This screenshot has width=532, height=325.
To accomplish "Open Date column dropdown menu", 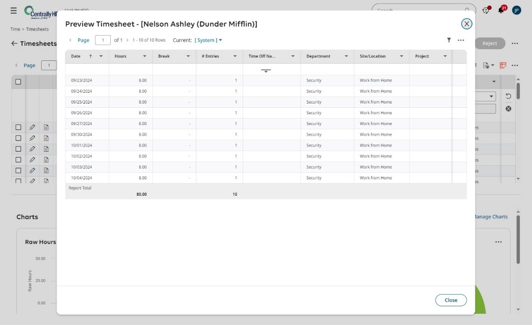I will pyautogui.click(x=101, y=56).
